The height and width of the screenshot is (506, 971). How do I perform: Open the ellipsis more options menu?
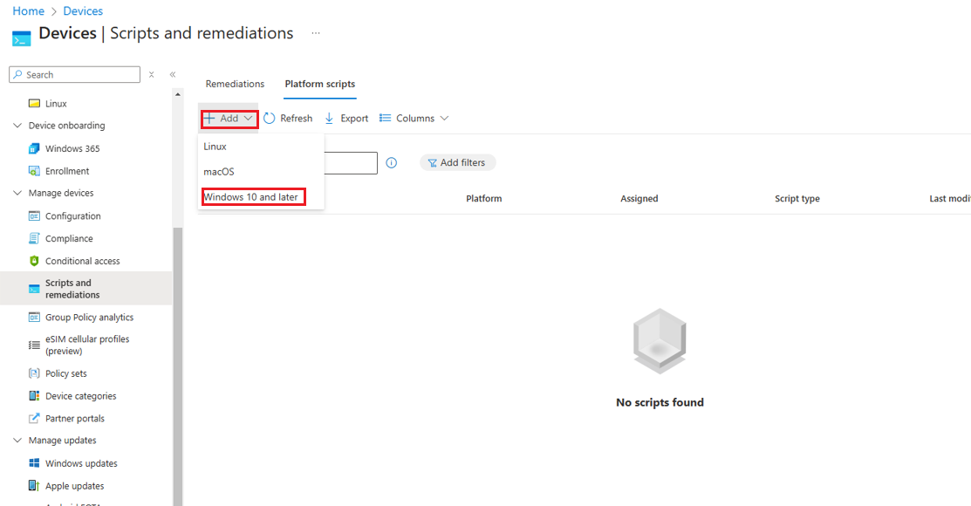pos(316,33)
